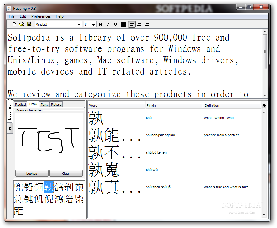
Task: Click split arrows above the candidate characters
Action: 17,180
